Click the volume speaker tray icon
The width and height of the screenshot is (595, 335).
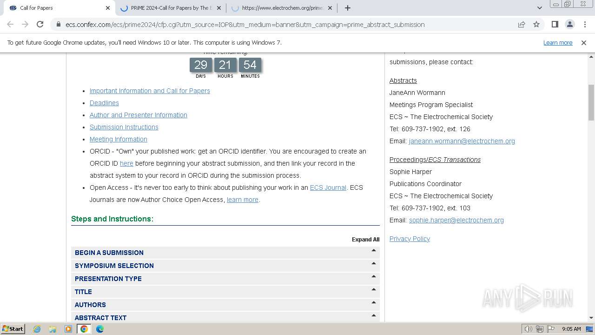coord(529,329)
